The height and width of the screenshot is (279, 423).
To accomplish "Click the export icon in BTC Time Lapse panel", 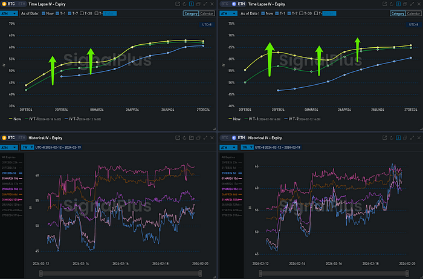I will [178, 4].
